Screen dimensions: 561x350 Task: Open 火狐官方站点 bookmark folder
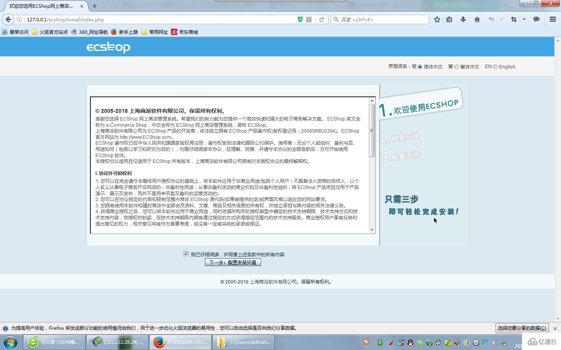click(50, 32)
